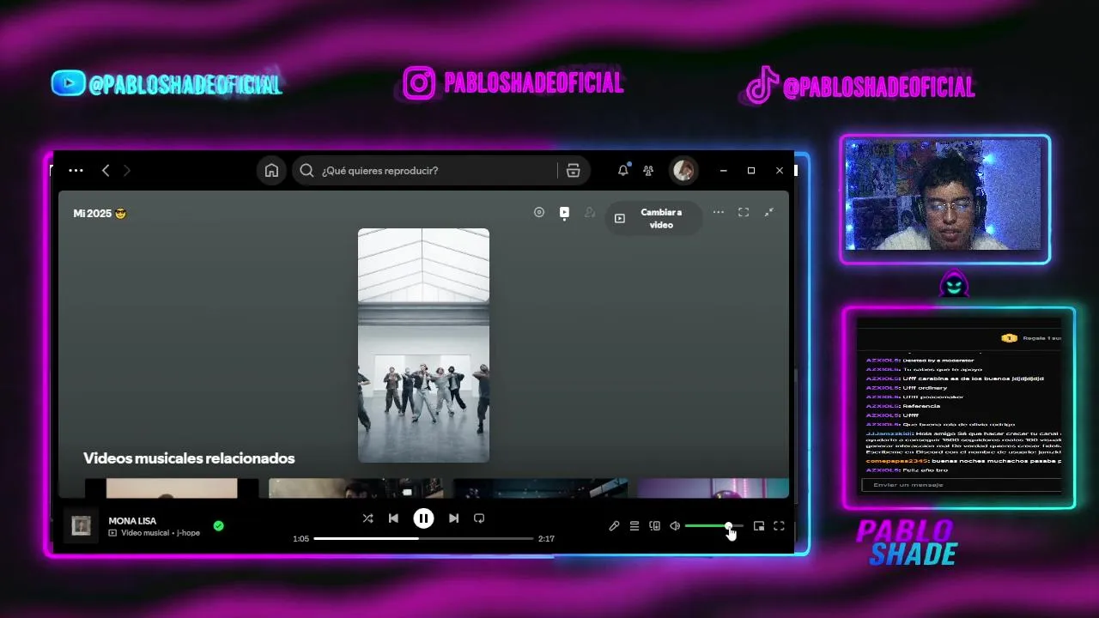Toggle the vertical video view icon
This screenshot has height=618, width=1099.
[564, 212]
